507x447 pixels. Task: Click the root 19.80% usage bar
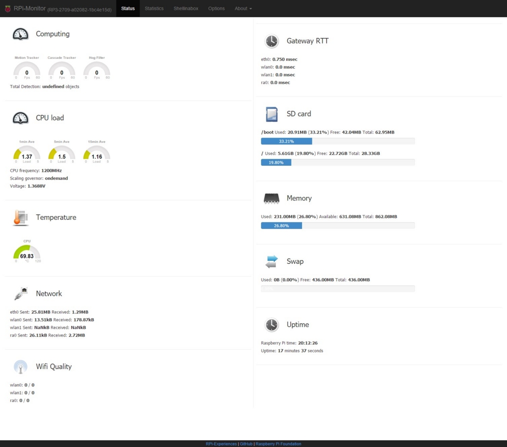click(x=338, y=162)
